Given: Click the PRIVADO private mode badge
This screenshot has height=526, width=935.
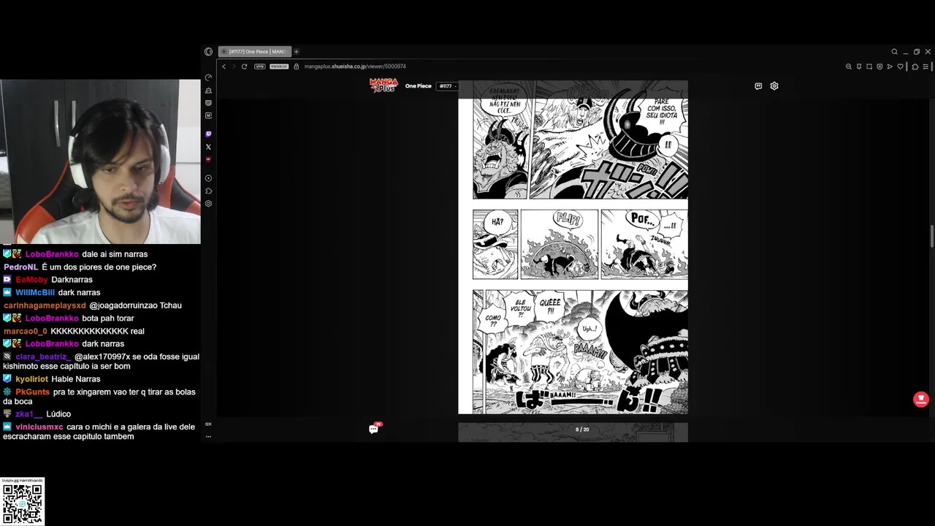Looking at the screenshot, I should coord(279,66).
